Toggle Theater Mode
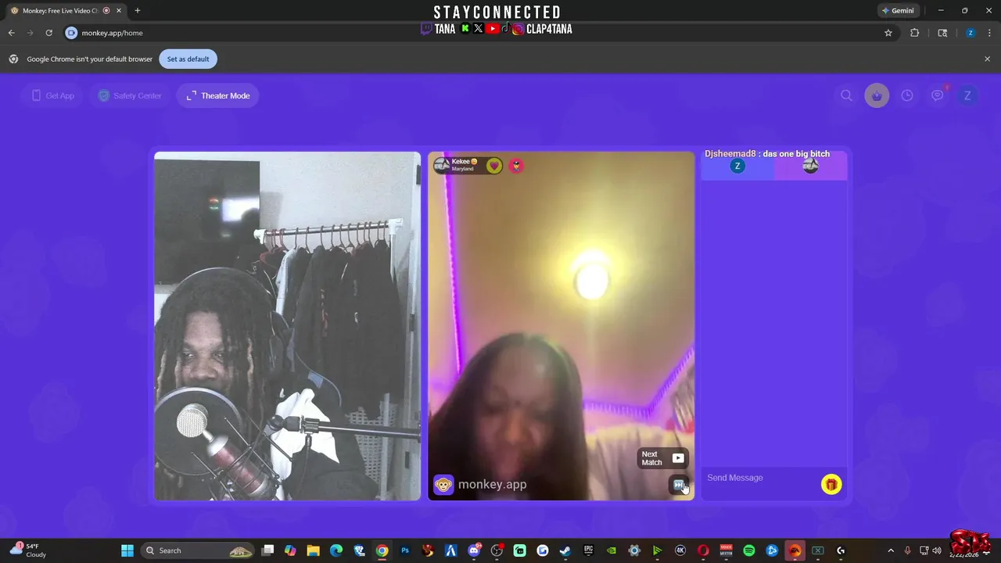 218,95
